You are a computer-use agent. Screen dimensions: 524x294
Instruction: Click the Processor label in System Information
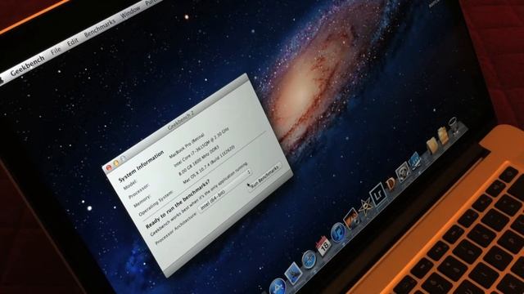tap(139, 191)
